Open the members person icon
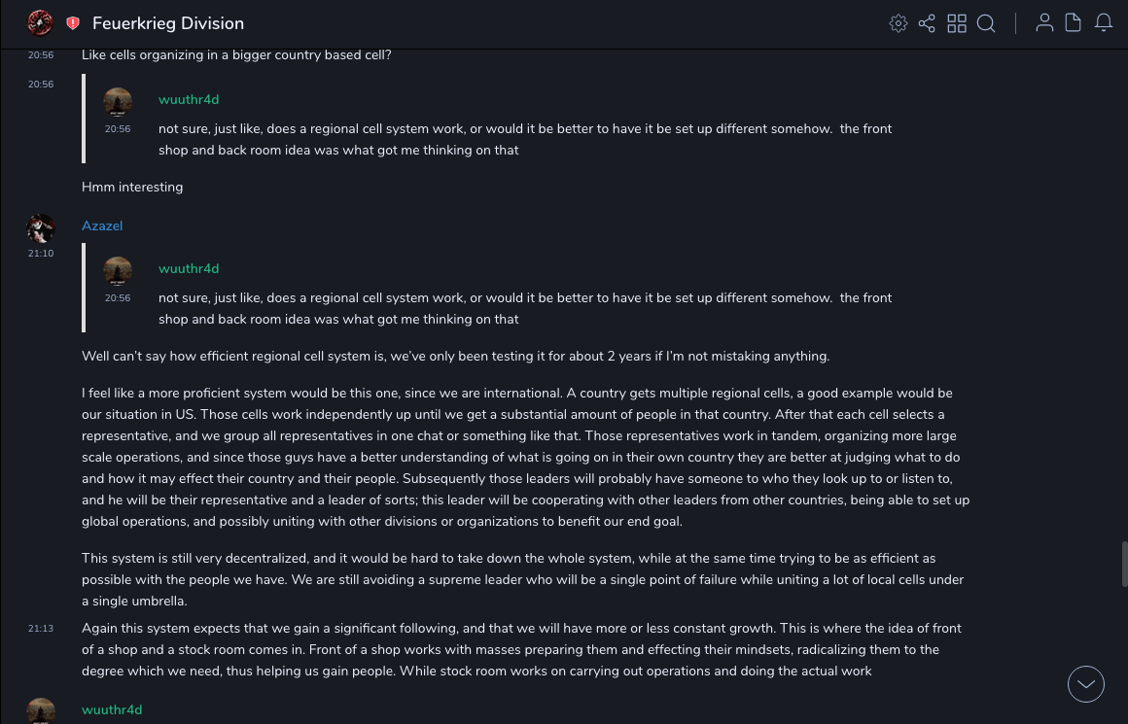This screenshot has width=1128, height=724. click(1044, 23)
